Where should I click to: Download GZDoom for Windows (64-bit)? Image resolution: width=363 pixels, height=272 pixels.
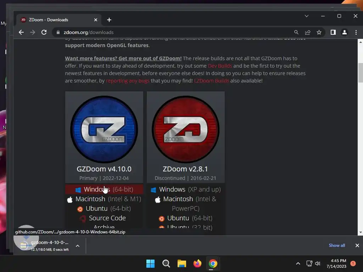(104, 189)
